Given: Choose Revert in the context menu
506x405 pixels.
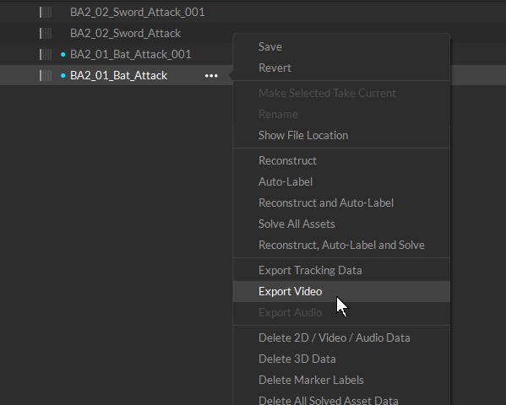Looking at the screenshot, I should [341, 67].
